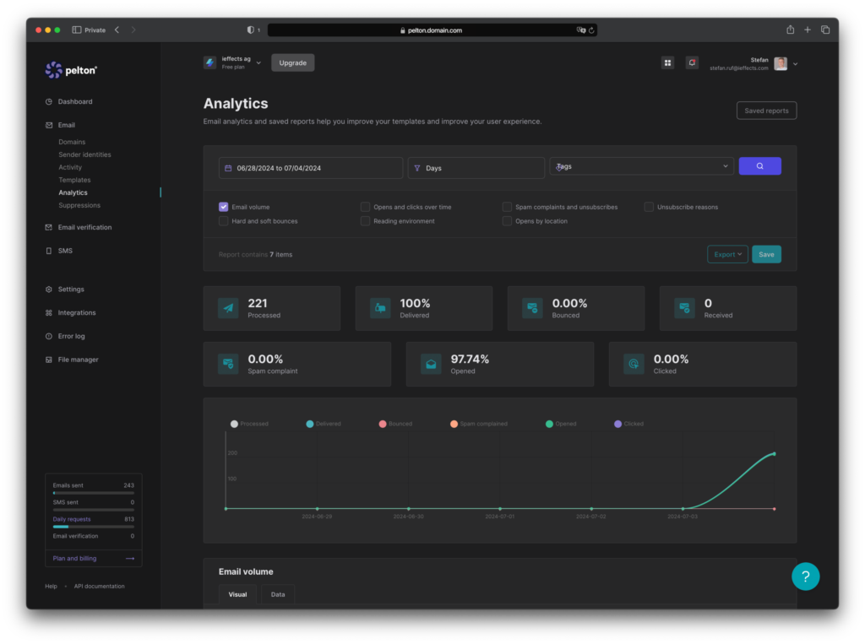Image resolution: width=865 pixels, height=644 pixels.
Task: Check the Unsubscribe reasons option
Action: pyautogui.click(x=649, y=207)
